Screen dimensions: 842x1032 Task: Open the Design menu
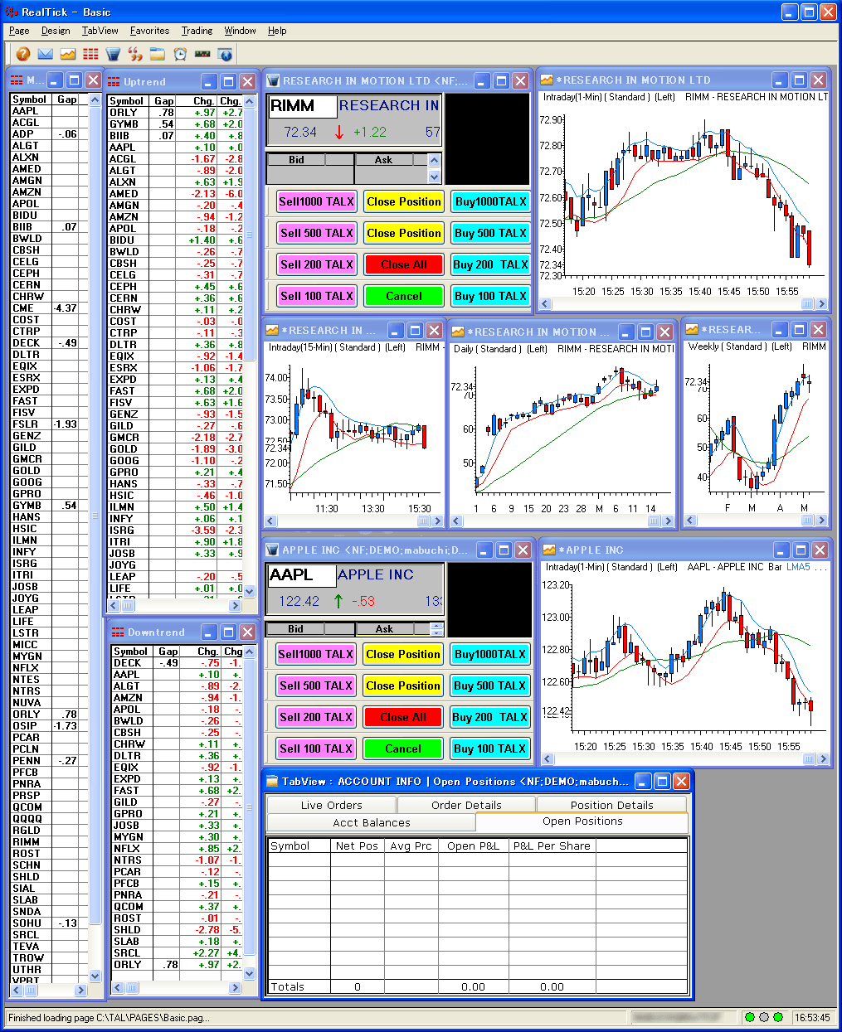point(56,31)
